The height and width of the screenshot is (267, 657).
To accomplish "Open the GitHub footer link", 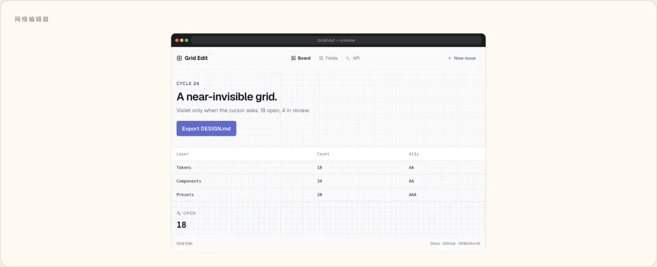I will coord(449,243).
